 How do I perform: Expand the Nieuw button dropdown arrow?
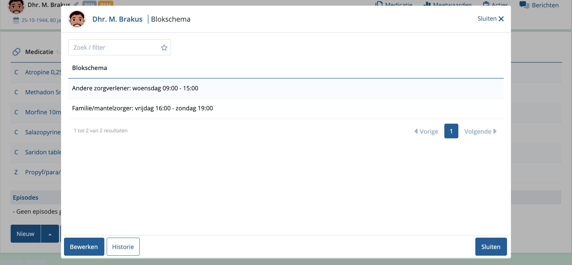pos(50,234)
